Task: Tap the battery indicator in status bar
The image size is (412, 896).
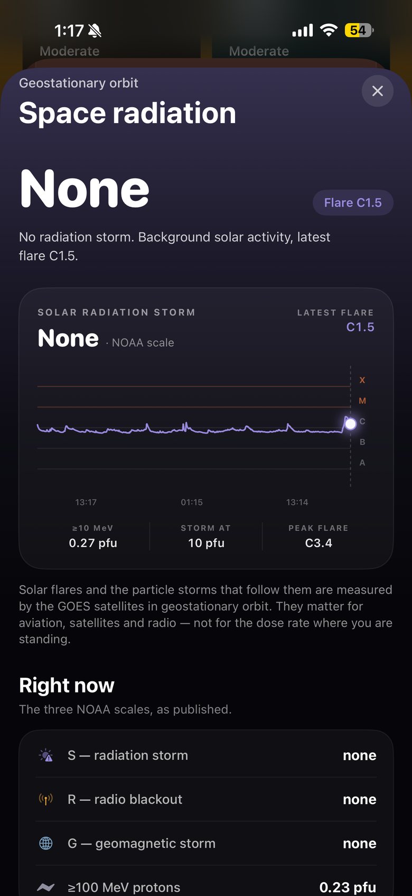Action: pos(359,31)
